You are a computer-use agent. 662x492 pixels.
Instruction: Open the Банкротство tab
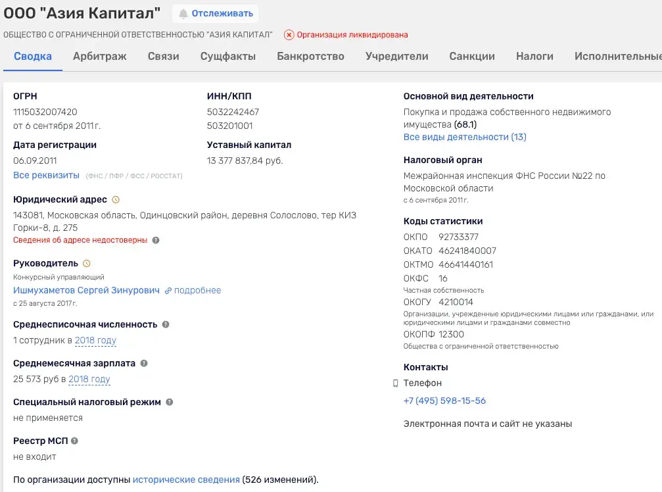coord(311,56)
